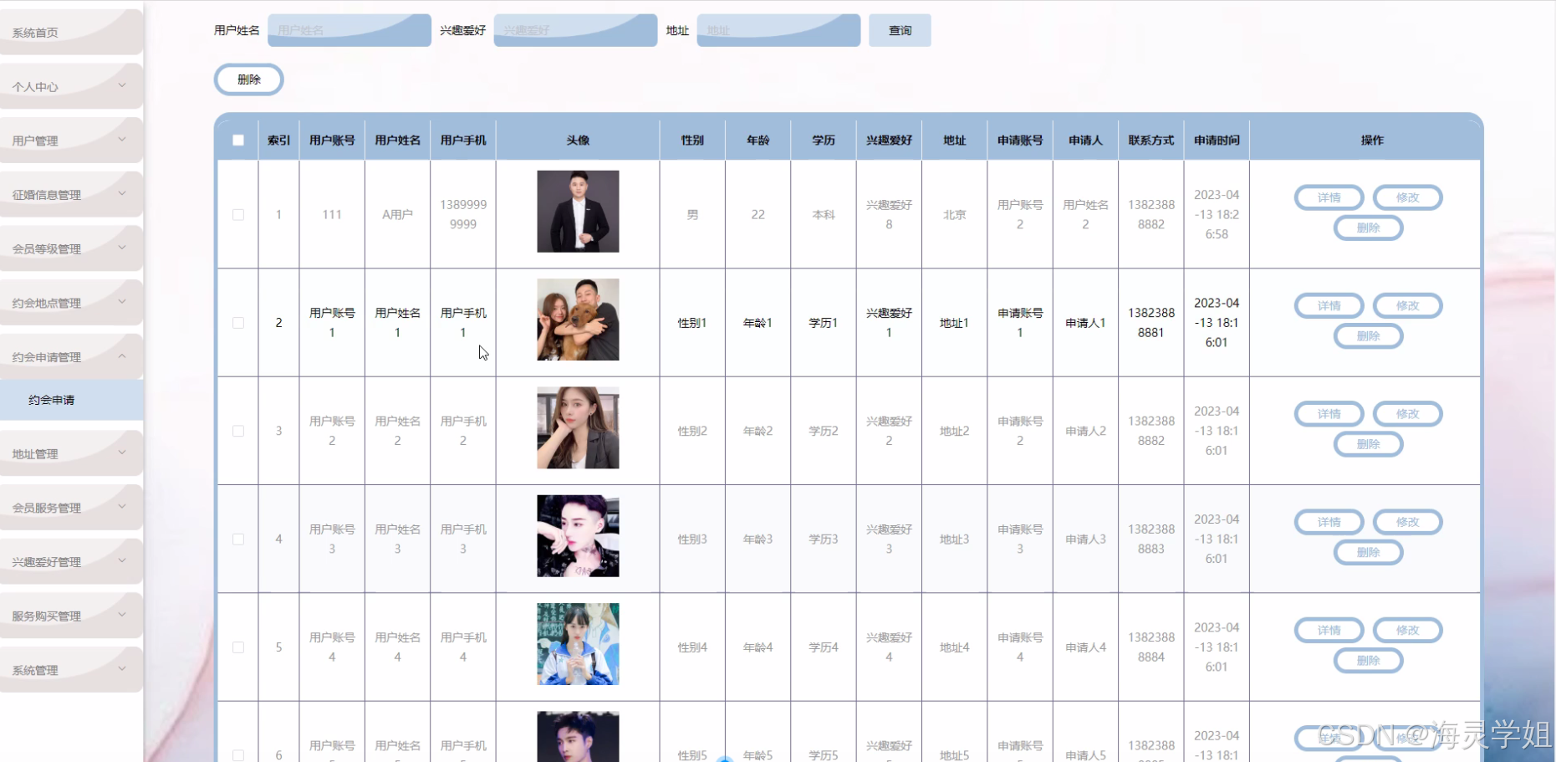
Task: Focus the 兴趣爱好 search field
Action: tap(575, 30)
